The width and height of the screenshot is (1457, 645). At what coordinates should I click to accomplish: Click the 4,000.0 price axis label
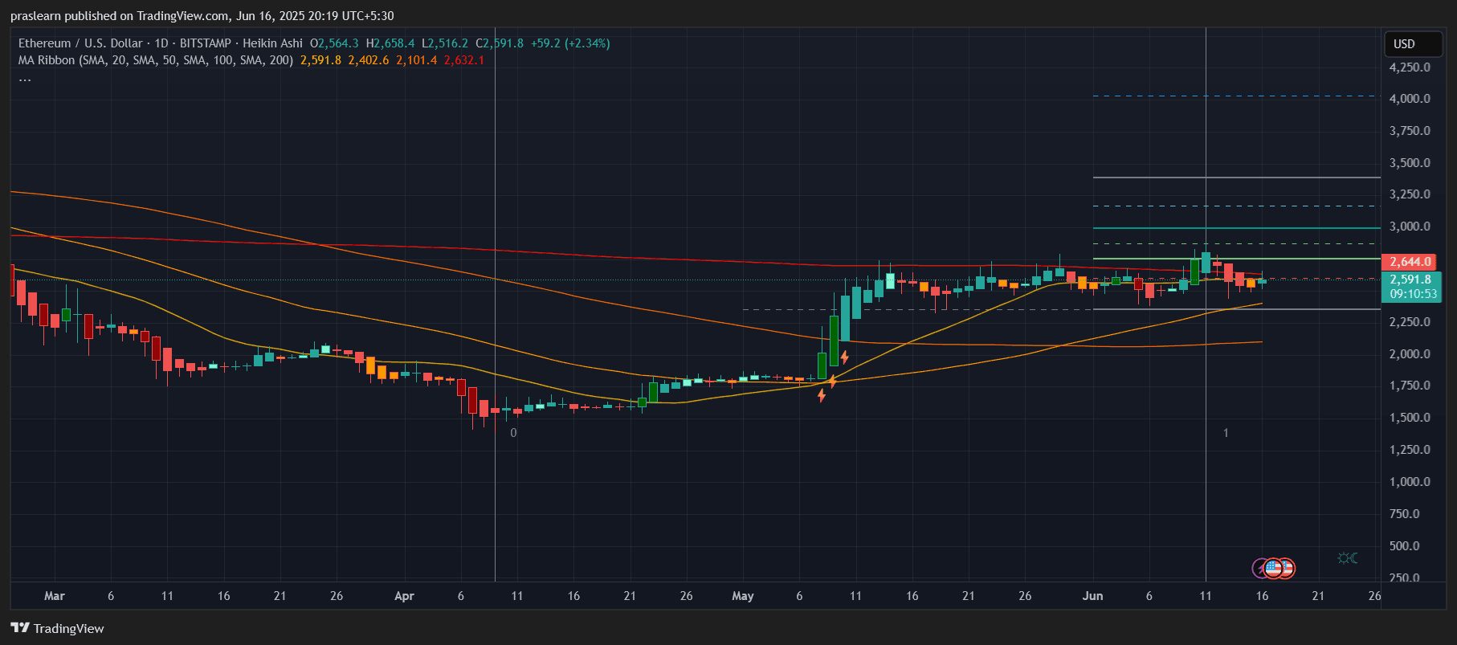[x=1410, y=99]
